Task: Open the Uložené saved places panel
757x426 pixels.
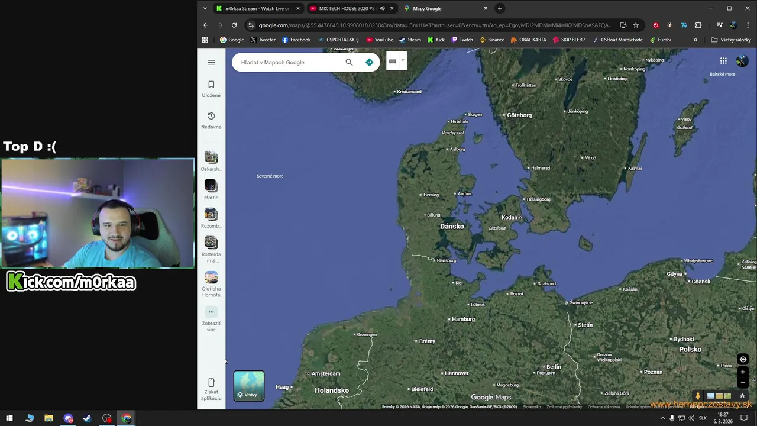Action: coord(211,89)
